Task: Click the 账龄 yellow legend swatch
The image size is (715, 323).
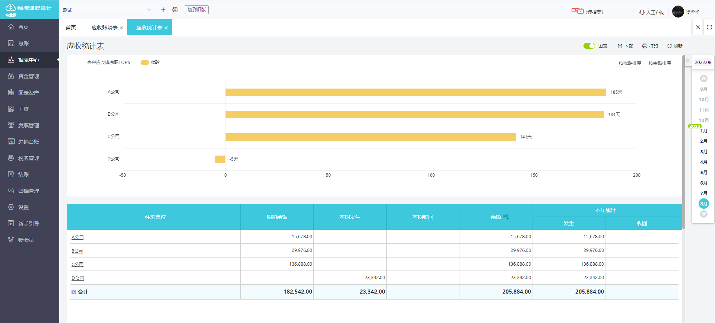Action: tap(145, 63)
